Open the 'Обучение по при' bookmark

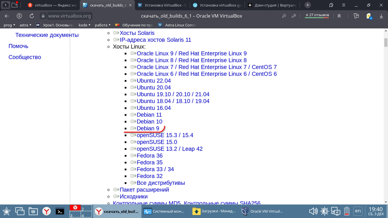click(x=134, y=25)
